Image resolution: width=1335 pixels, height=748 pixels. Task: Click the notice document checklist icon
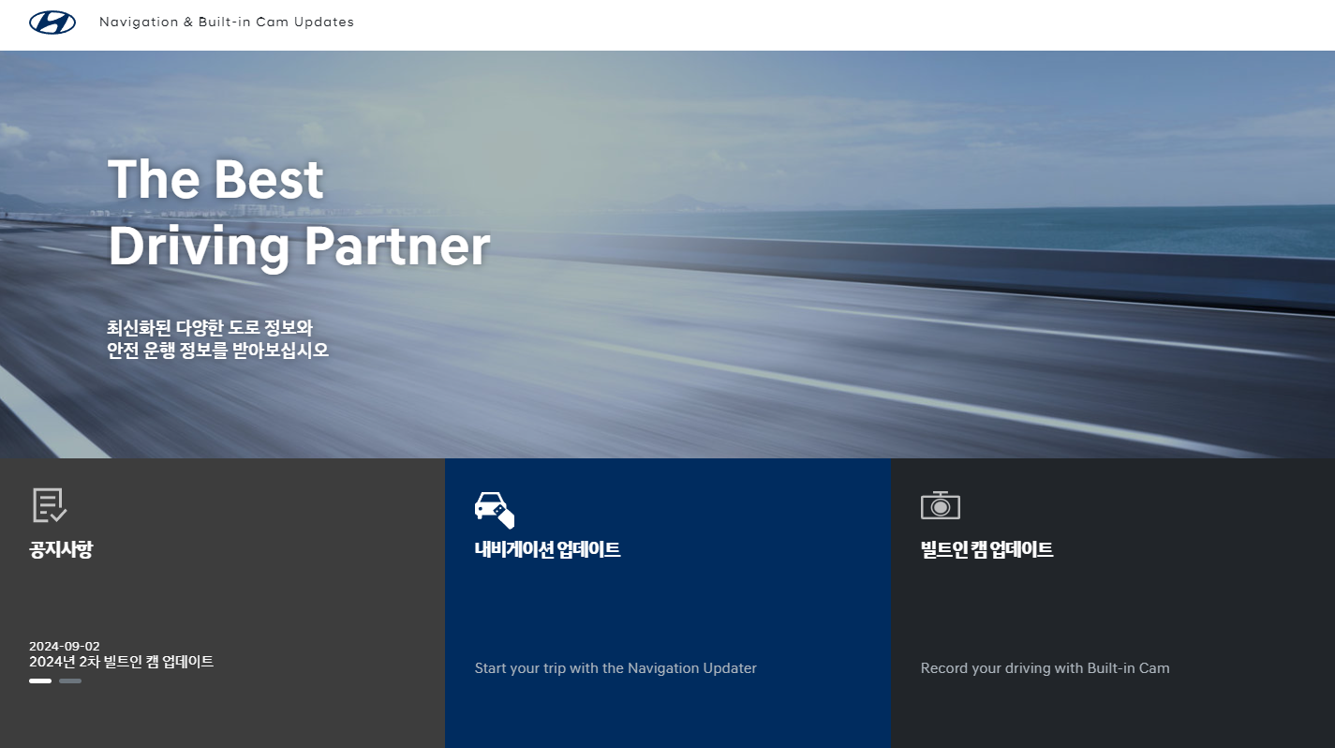tap(50, 505)
